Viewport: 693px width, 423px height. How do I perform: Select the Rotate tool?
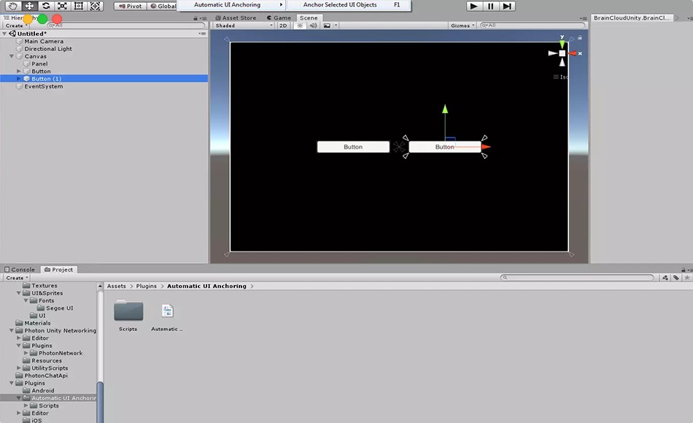[44, 6]
